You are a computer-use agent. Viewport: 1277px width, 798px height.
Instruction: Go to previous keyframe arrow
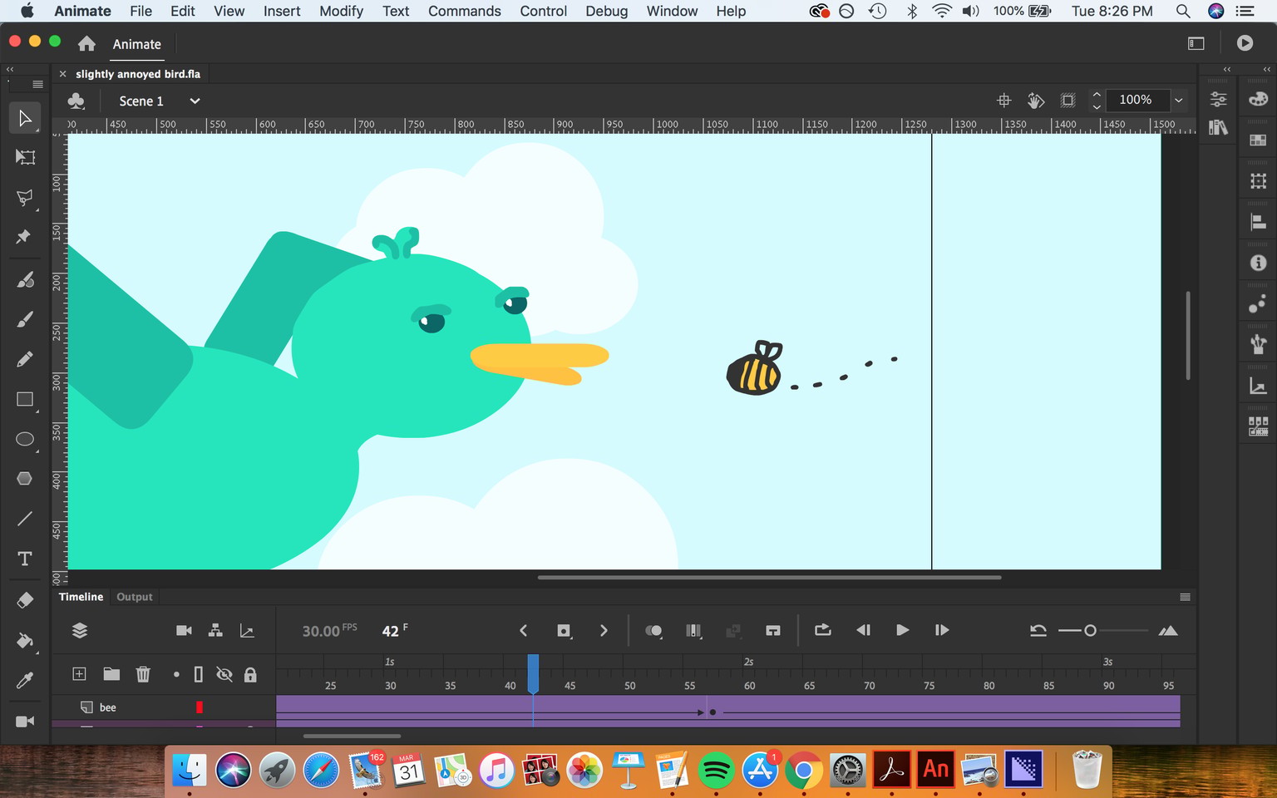tap(523, 631)
